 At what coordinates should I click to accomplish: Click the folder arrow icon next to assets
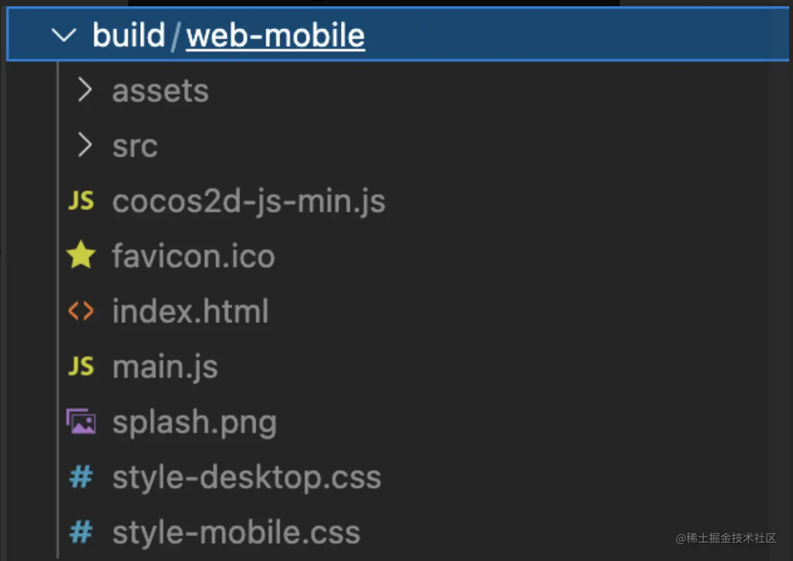84,90
